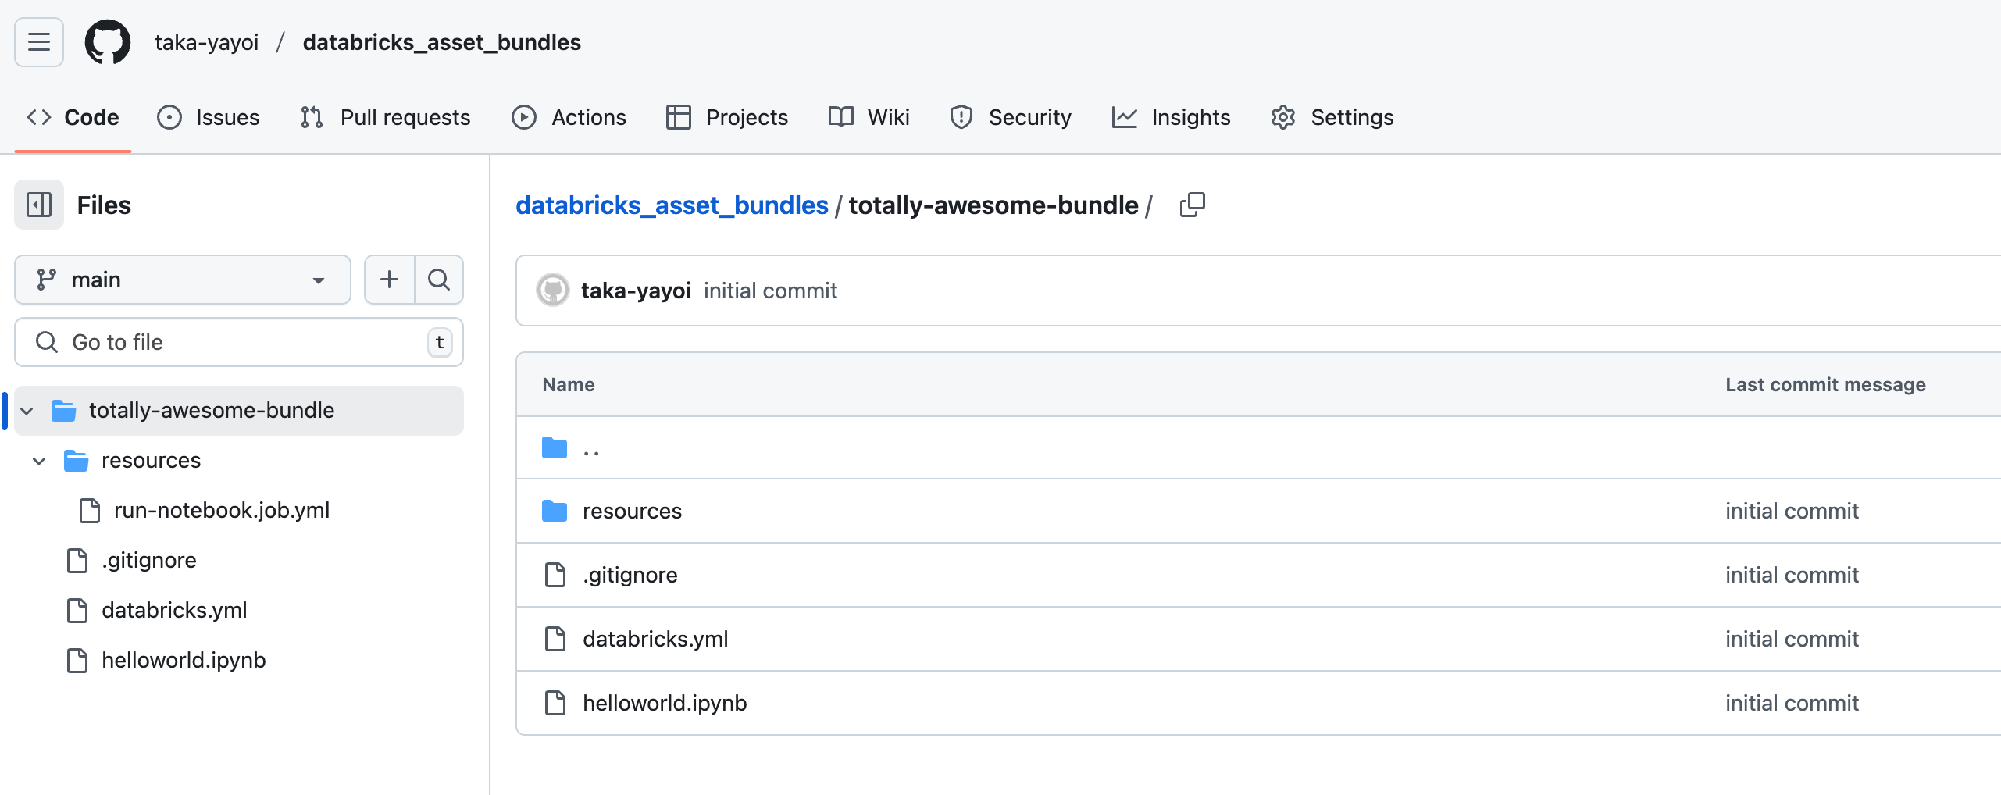This screenshot has width=2001, height=795.
Task: Click the search magnifier next to branch
Action: tap(439, 280)
